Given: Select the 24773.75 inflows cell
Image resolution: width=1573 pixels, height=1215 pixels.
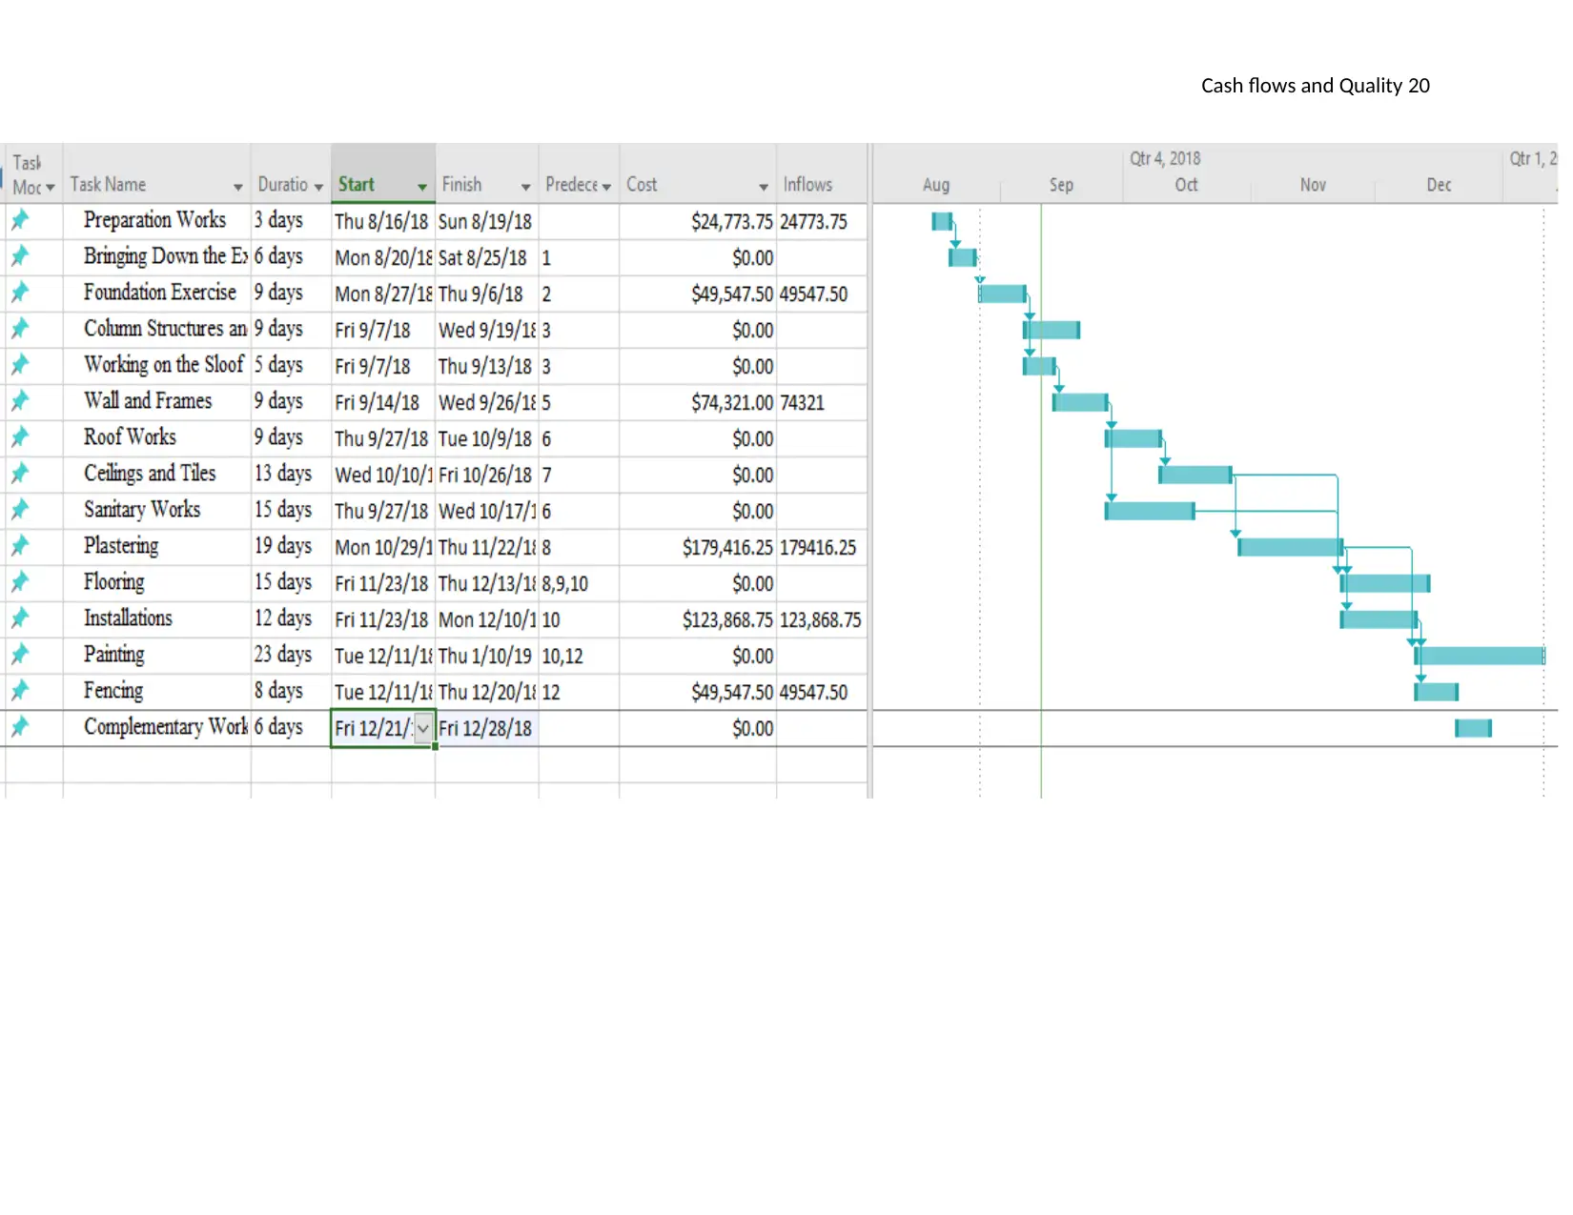Looking at the screenshot, I should coord(821,221).
